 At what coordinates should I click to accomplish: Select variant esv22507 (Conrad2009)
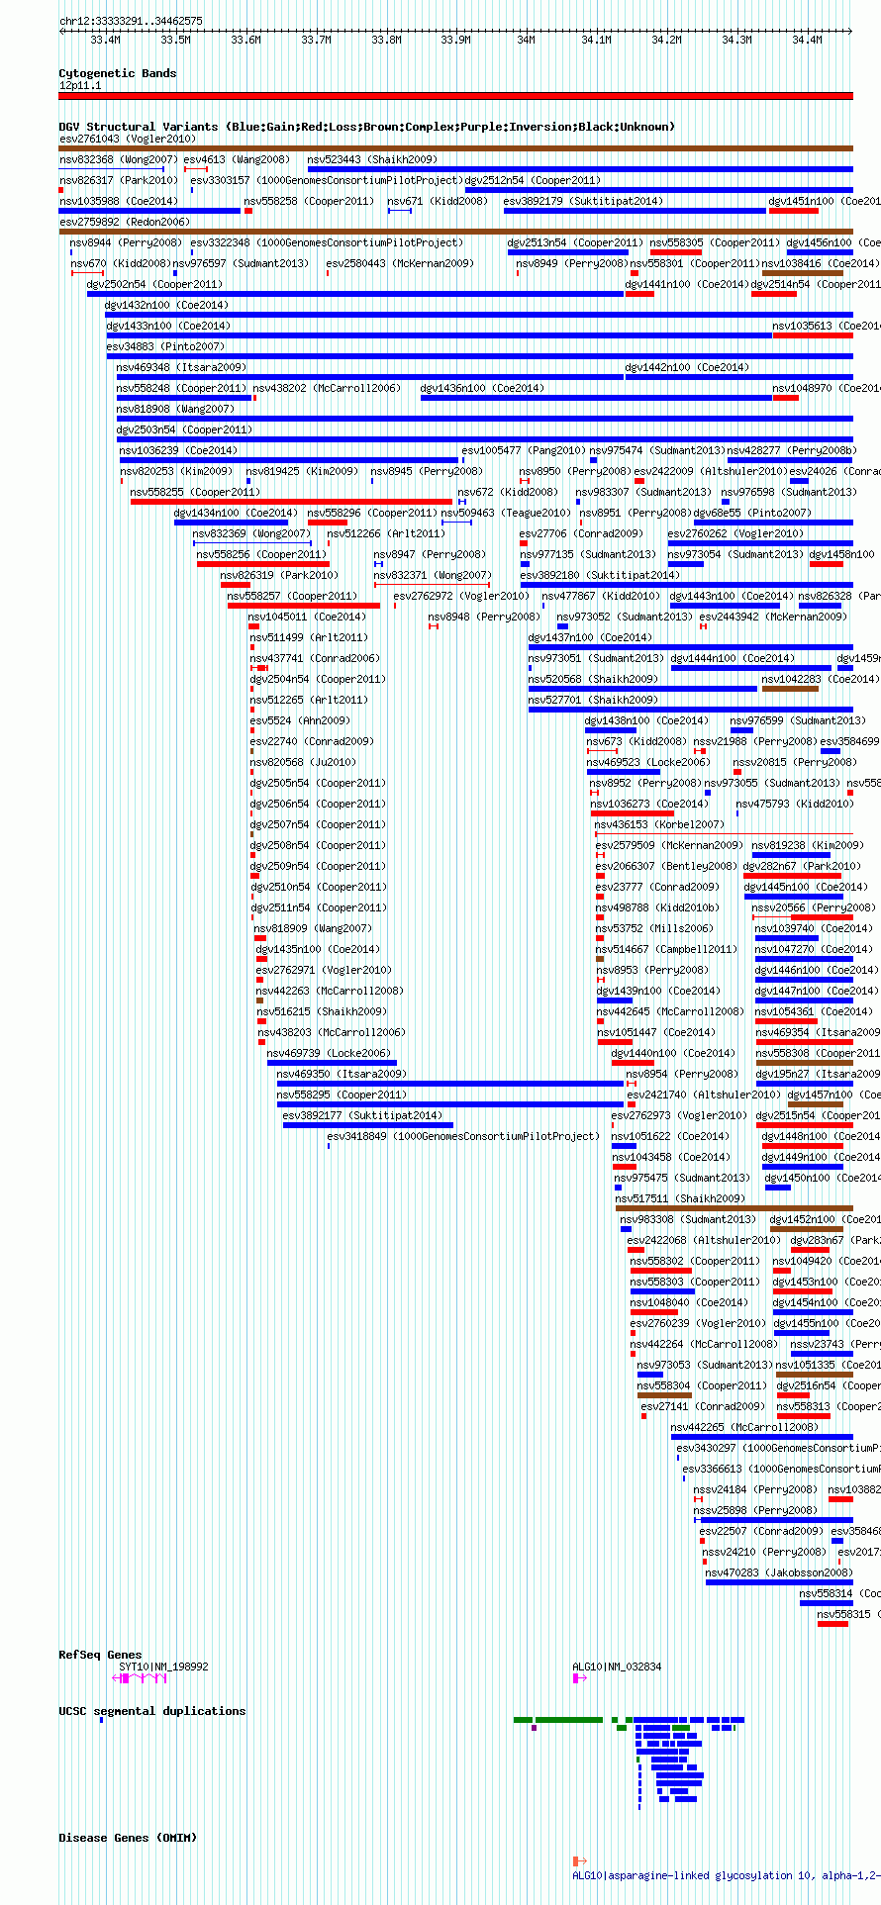point(702,1541)
